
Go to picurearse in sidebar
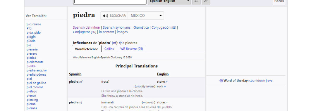[x=34, y=24]
